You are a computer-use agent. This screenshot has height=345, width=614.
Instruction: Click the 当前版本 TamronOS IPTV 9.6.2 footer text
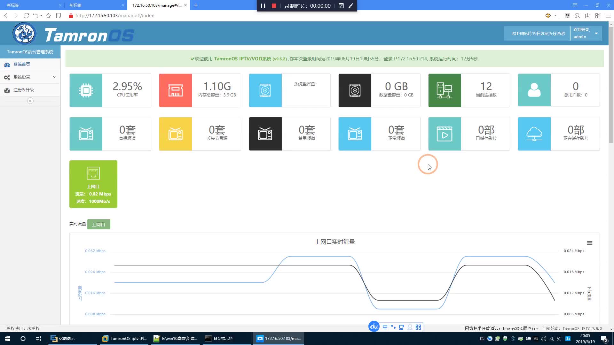tap(572, 328)
